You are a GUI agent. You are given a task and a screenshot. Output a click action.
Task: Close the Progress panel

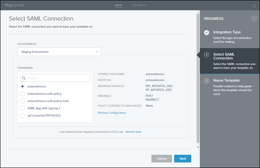tap(254, 18)
